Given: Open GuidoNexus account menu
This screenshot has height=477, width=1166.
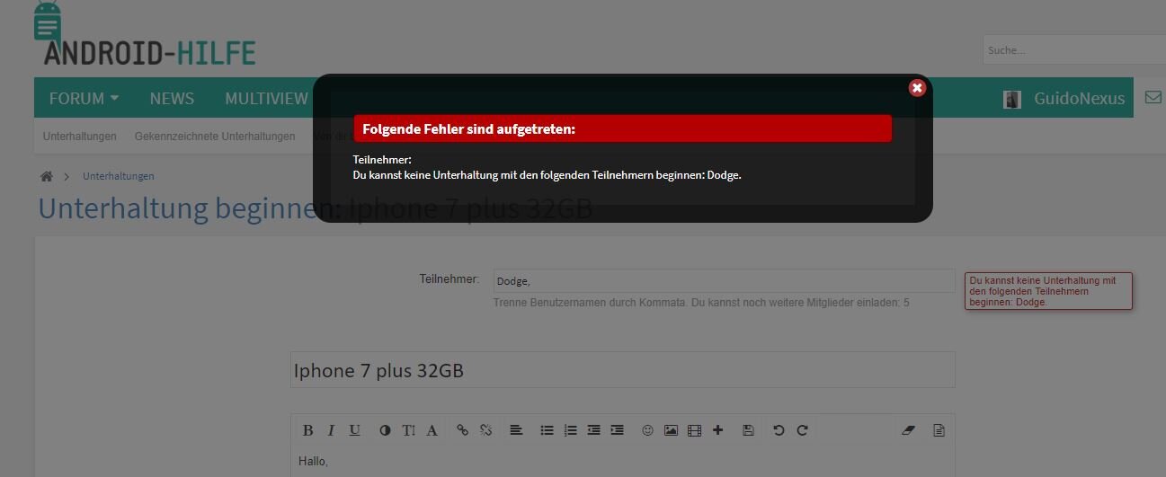Looking at the screenshot, I should pyautogui.click(x=1079, y=99).
